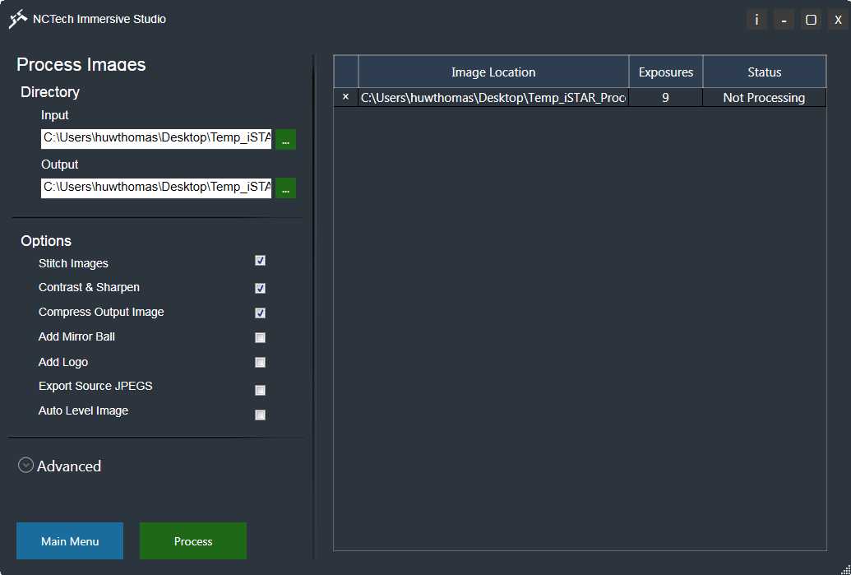This screenshot has height=575, width=851.
Task: Select the Status column header
Action: coord(764,72)
